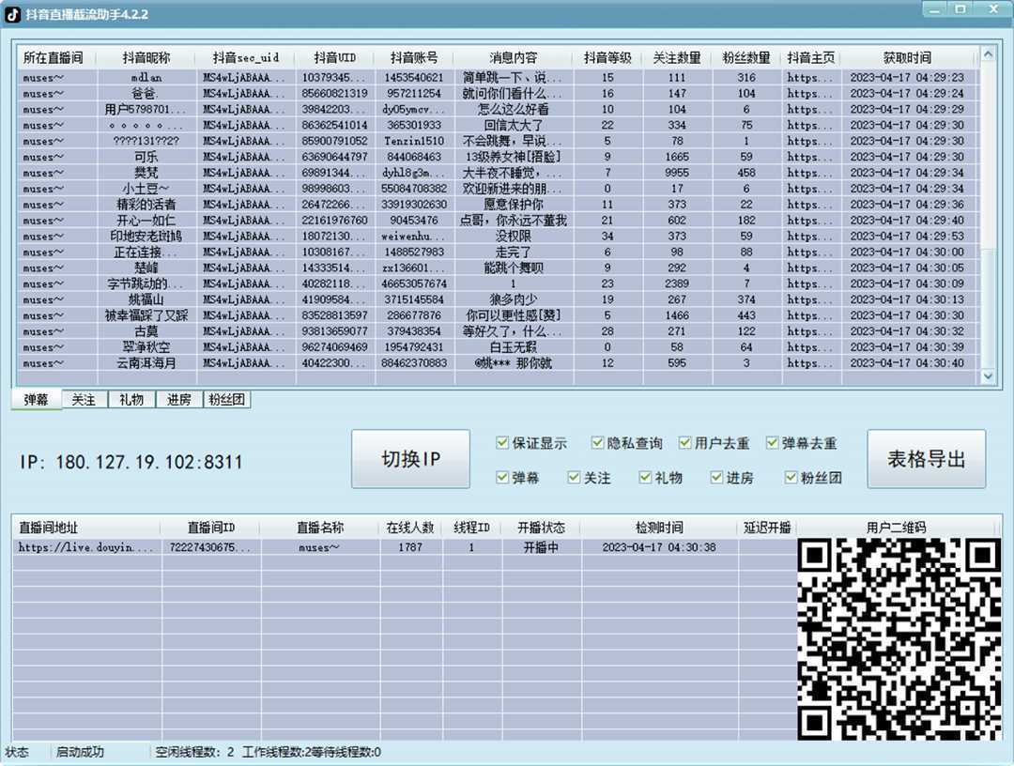
Task: Disable the 隐私查询 option
Action: 597,442
